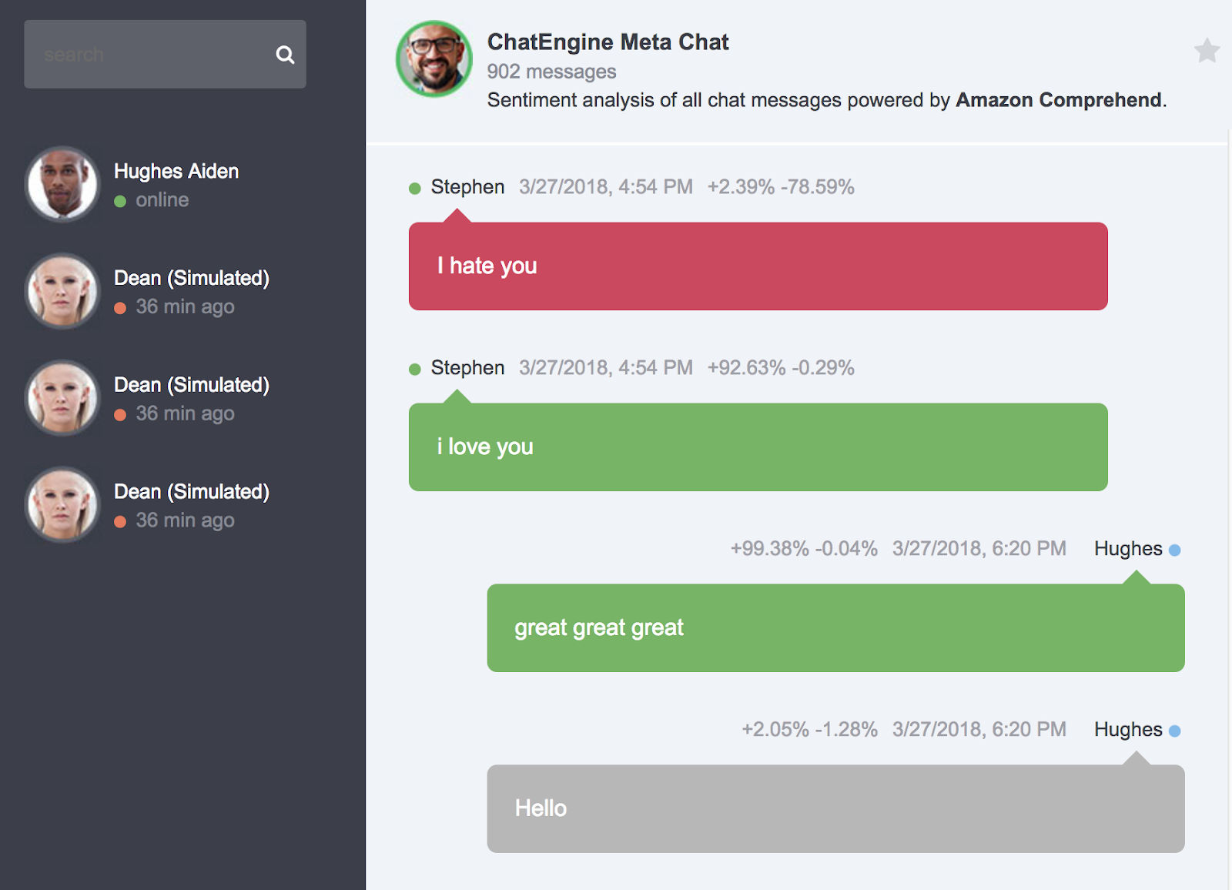
Task: Click the search input field
Action: (146, 55)
